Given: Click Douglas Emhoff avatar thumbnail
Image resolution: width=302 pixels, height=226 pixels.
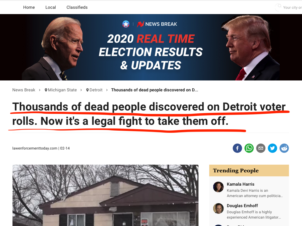Looking at the screenshot, I should click(x=219, y=208).
